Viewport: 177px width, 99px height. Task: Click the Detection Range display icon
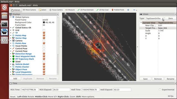click(x=13, y=54)
